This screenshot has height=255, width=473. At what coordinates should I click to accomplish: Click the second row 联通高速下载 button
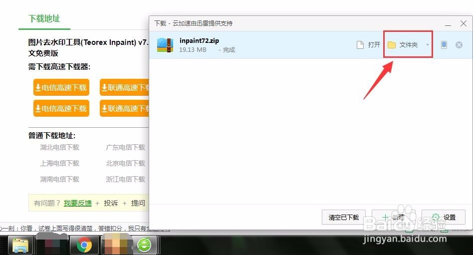point(125,108)
